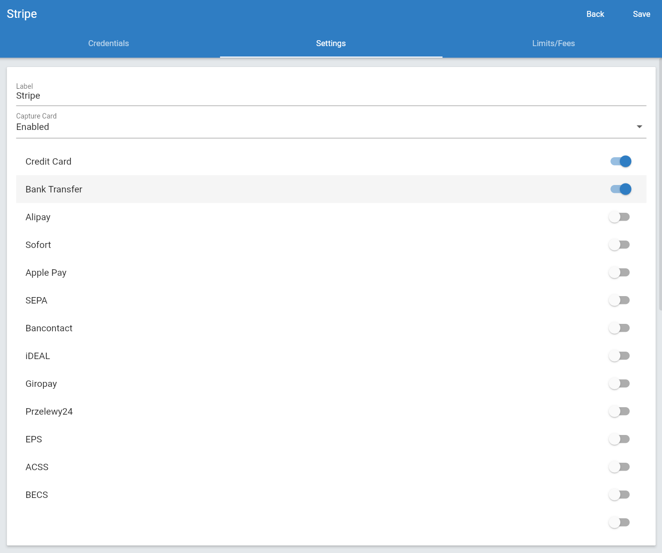The width and height of the screenshot is (662, 553).
Task: Click the Bank Transfer row label
Action: click(x=54, y=189)
